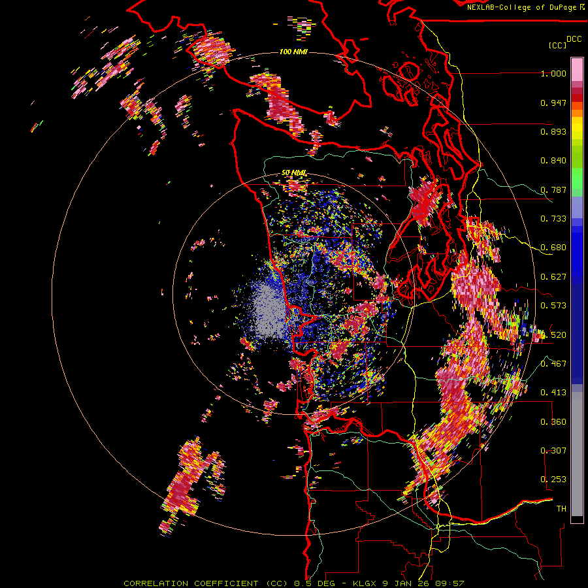Click the 0.893 value on the color scale
Screen dimensions: 588x588
click(x=553, y=131)
